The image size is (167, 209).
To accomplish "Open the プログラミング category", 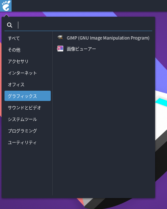I will 28,131.
